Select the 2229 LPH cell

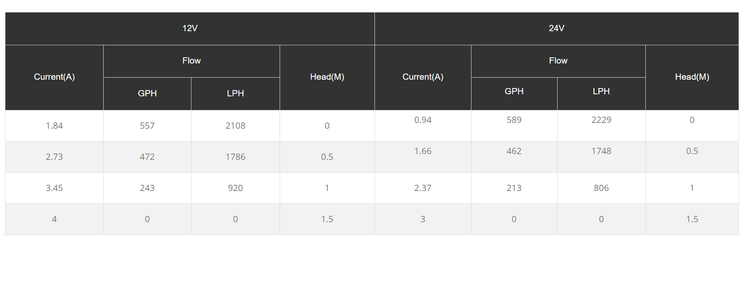(x=601, y=120)
